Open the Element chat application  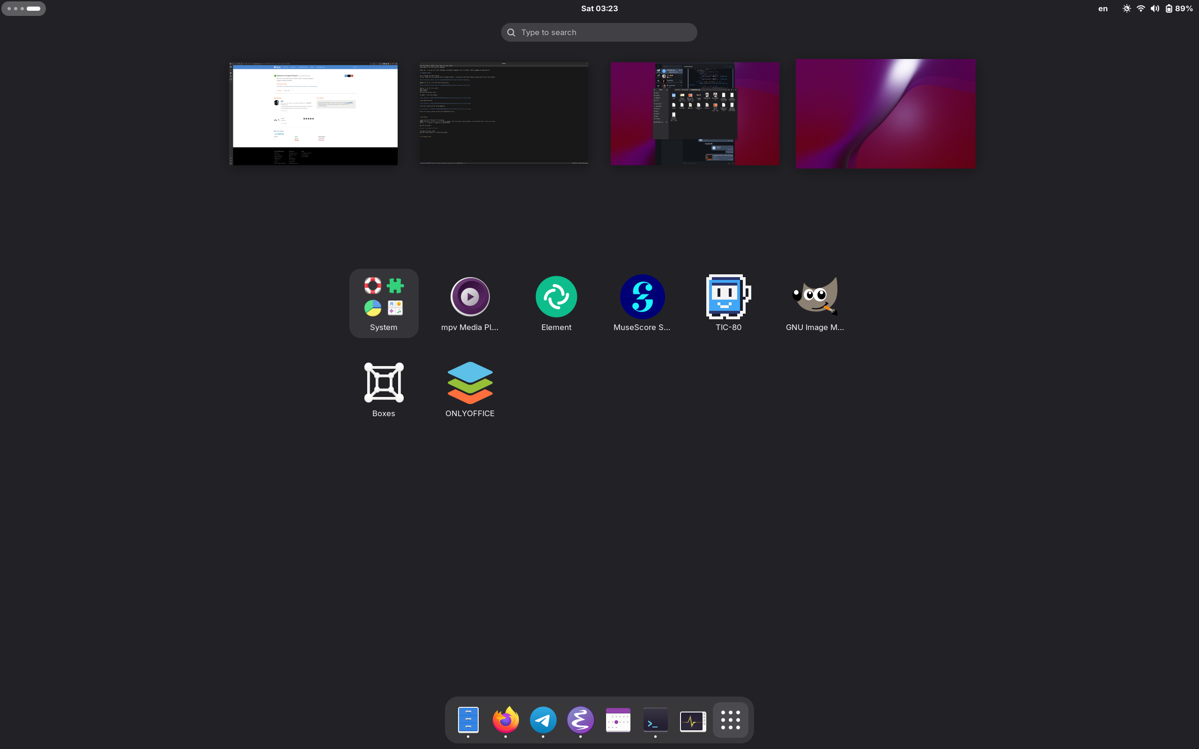coord(556,297)
